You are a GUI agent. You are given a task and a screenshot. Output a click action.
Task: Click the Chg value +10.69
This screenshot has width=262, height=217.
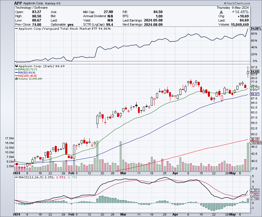[x=243, y=16]
